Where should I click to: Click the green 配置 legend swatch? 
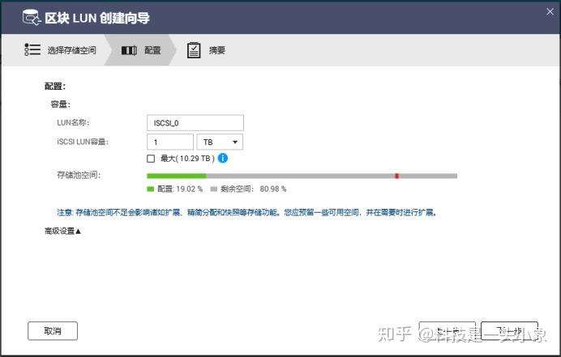pos(150,189)
